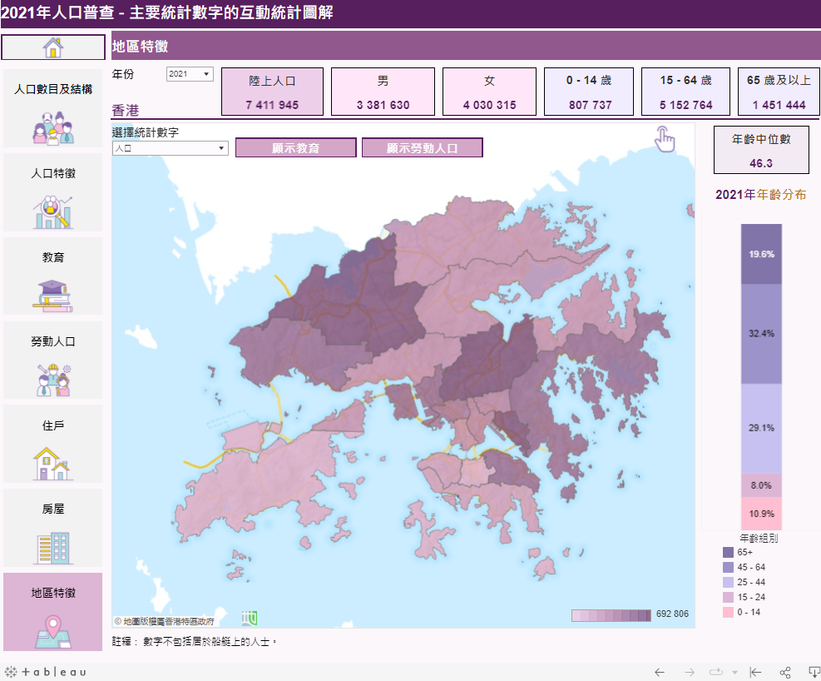Select the 人口數目及結構 menu label
This screenshot has width=821, height=681.
(x=53, y=89)
